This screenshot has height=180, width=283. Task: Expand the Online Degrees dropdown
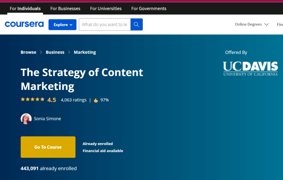(x=251, y=24)
